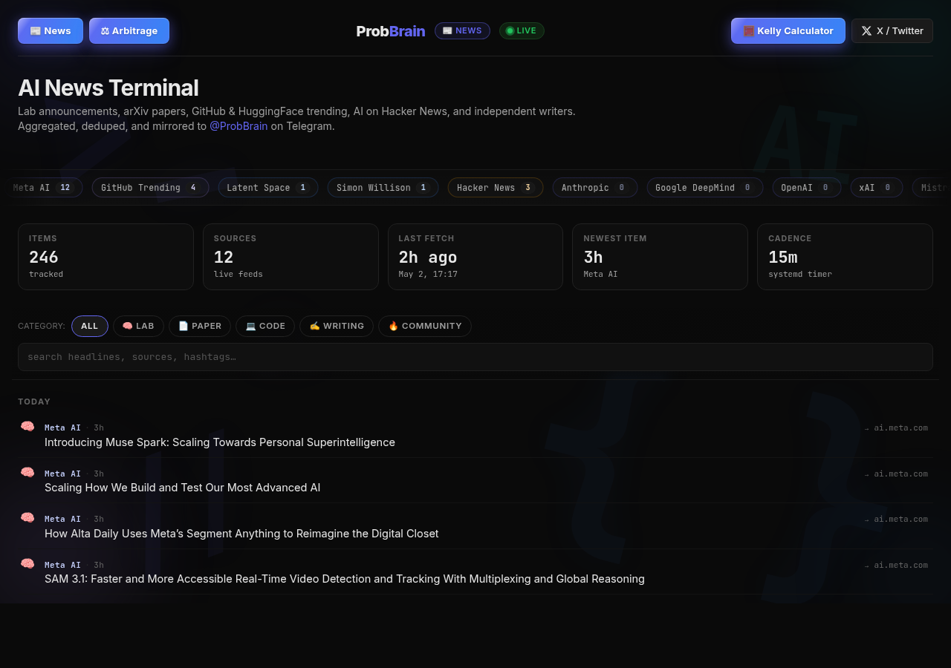Filter category by PAPER
951x668 pixels.
click(x=200, y=326)
